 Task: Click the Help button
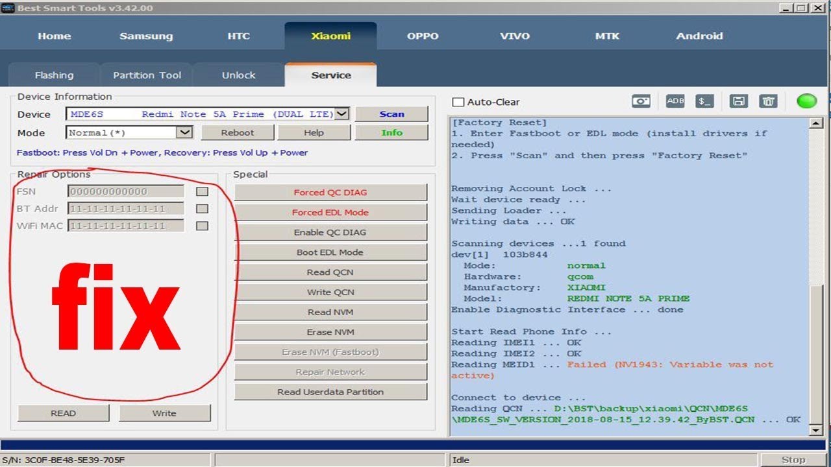point(314,132)
